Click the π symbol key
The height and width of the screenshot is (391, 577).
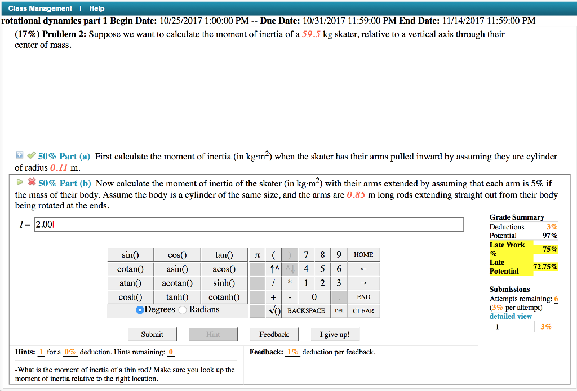[x=258, y=255]
